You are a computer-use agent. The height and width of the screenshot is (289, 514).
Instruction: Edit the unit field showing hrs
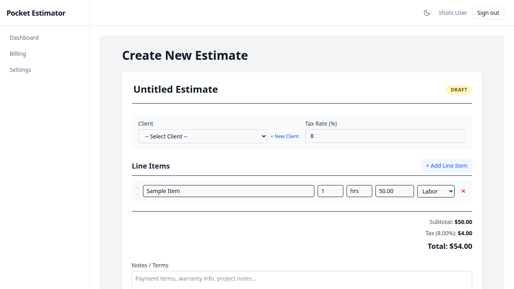click(359, 191)
